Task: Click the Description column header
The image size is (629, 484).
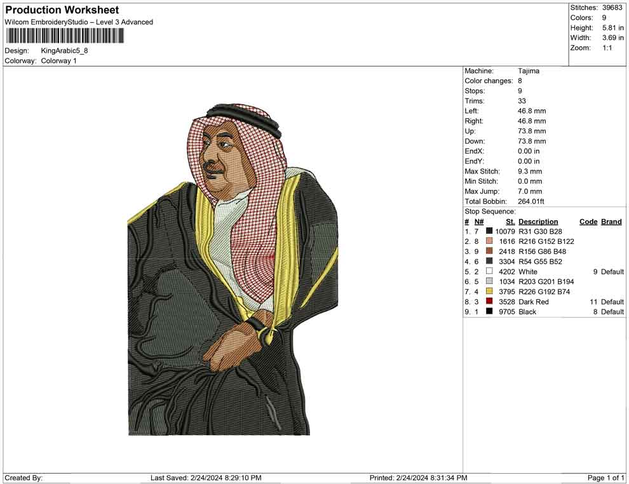Action: (538, 221)
